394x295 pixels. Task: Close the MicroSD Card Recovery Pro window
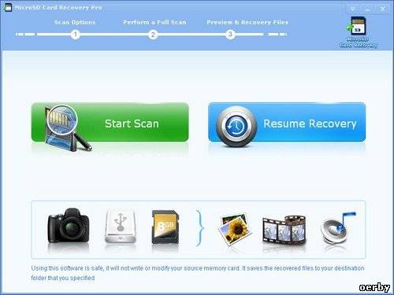[383, 9]
